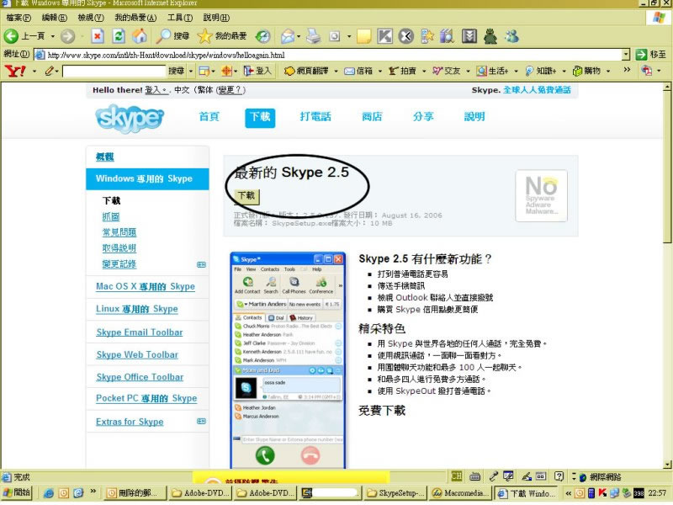Click the IE Forward arrow button
Image resolution: width=673 pixels, height=505 pixels.
point(67,36)
